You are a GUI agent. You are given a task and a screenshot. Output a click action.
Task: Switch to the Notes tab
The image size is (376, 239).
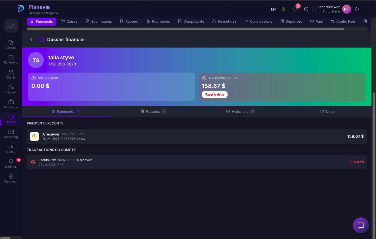point(328,111)
